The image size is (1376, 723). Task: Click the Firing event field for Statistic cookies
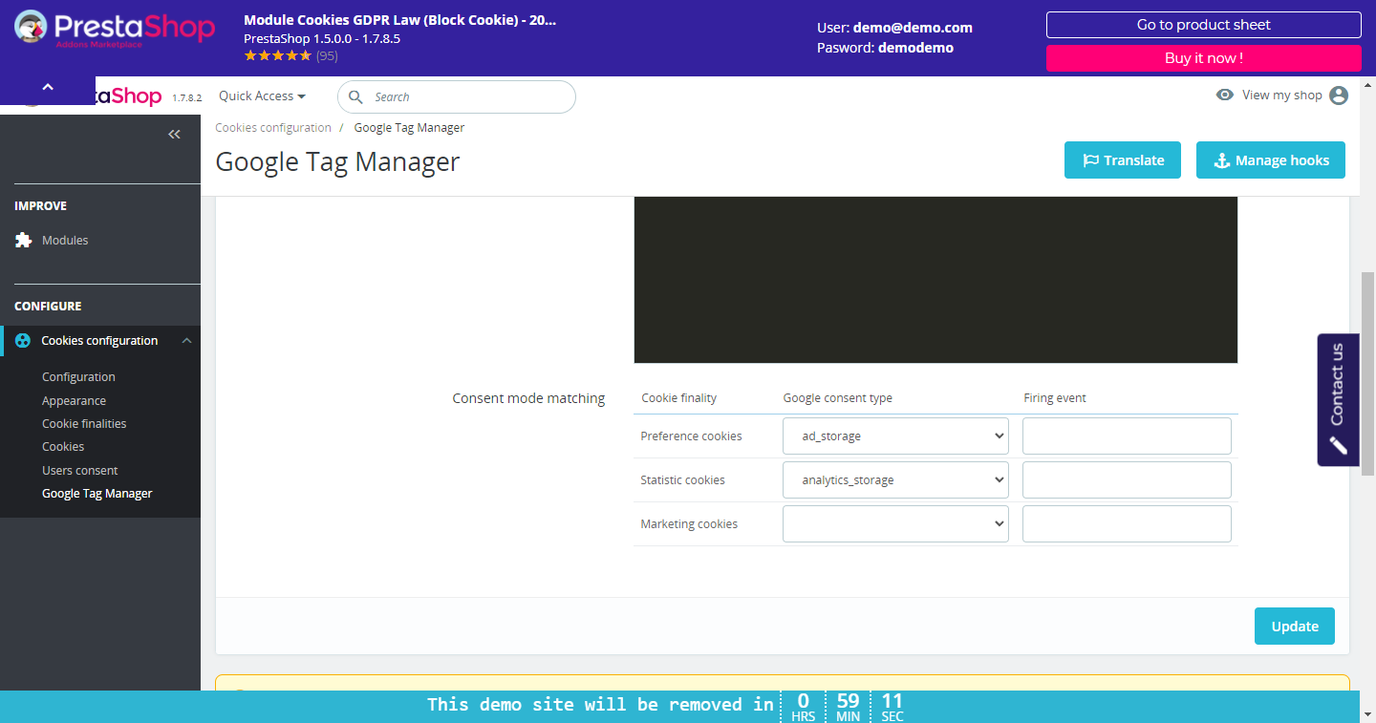click(1127, 479)
